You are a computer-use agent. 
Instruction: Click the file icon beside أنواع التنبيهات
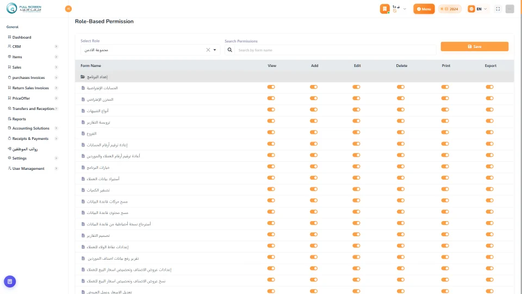(x=83, y=111)
